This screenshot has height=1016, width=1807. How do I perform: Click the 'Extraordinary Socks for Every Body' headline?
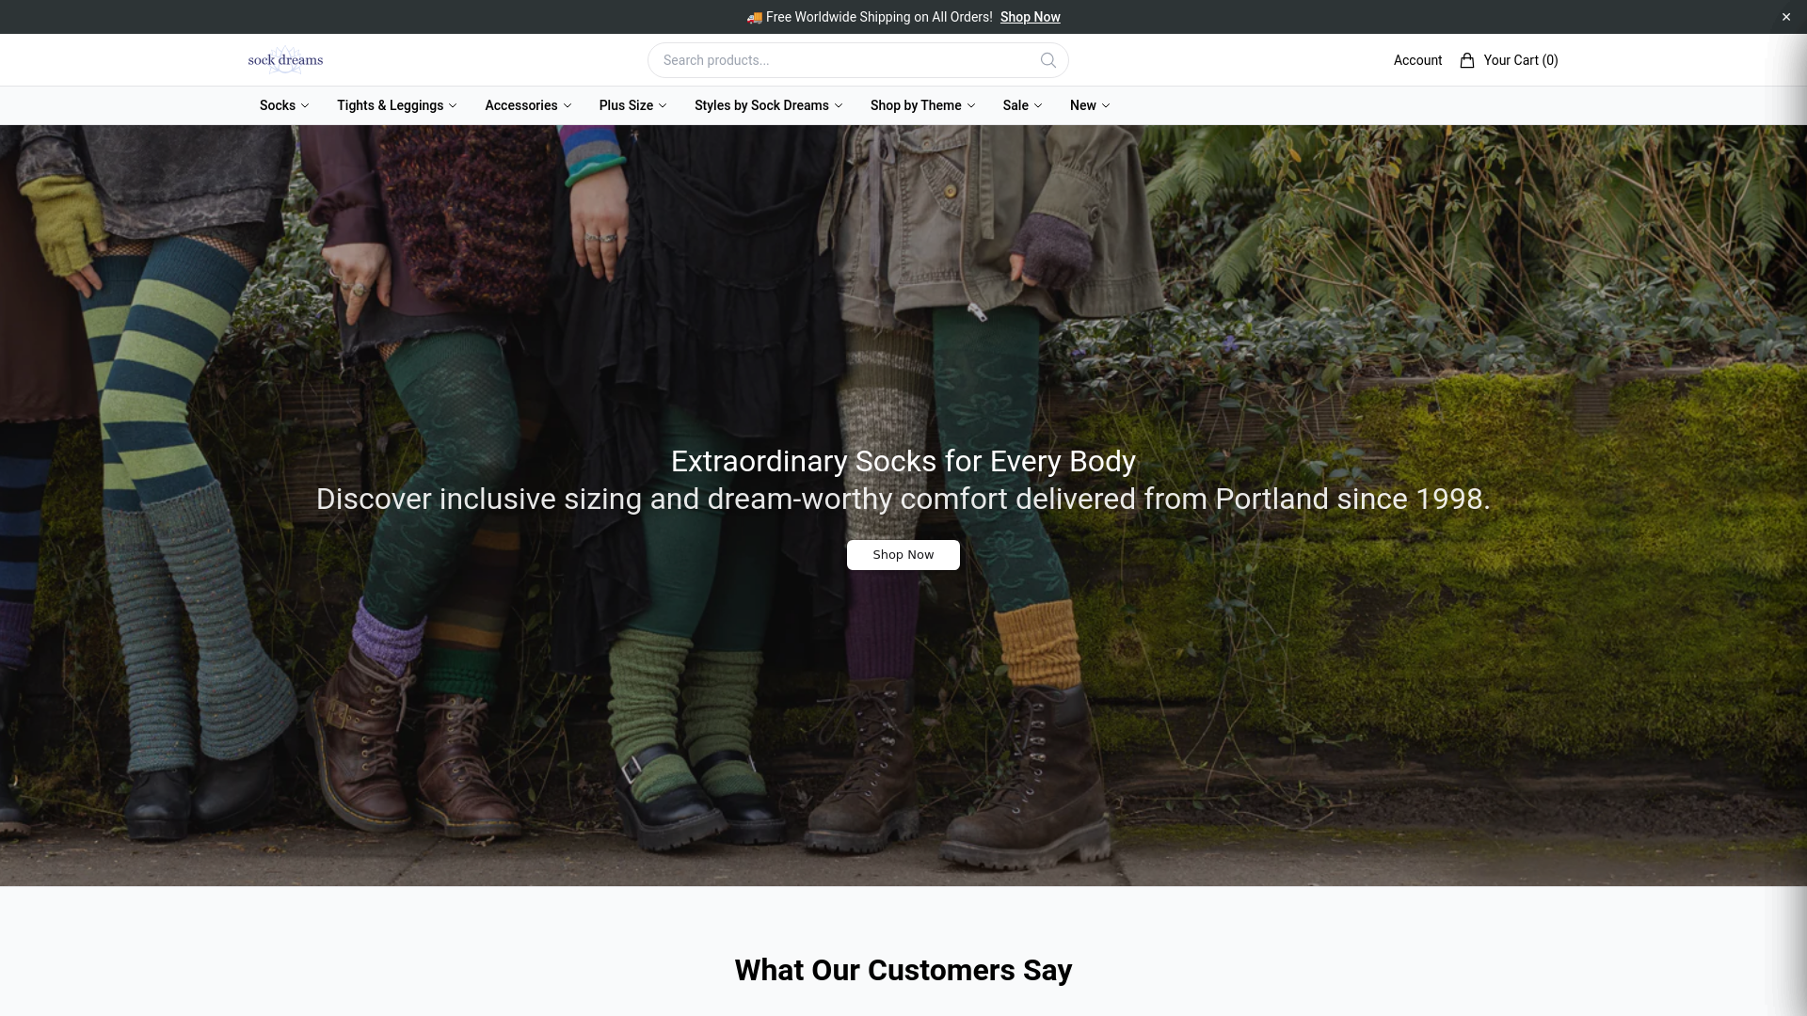pos(903,461)
